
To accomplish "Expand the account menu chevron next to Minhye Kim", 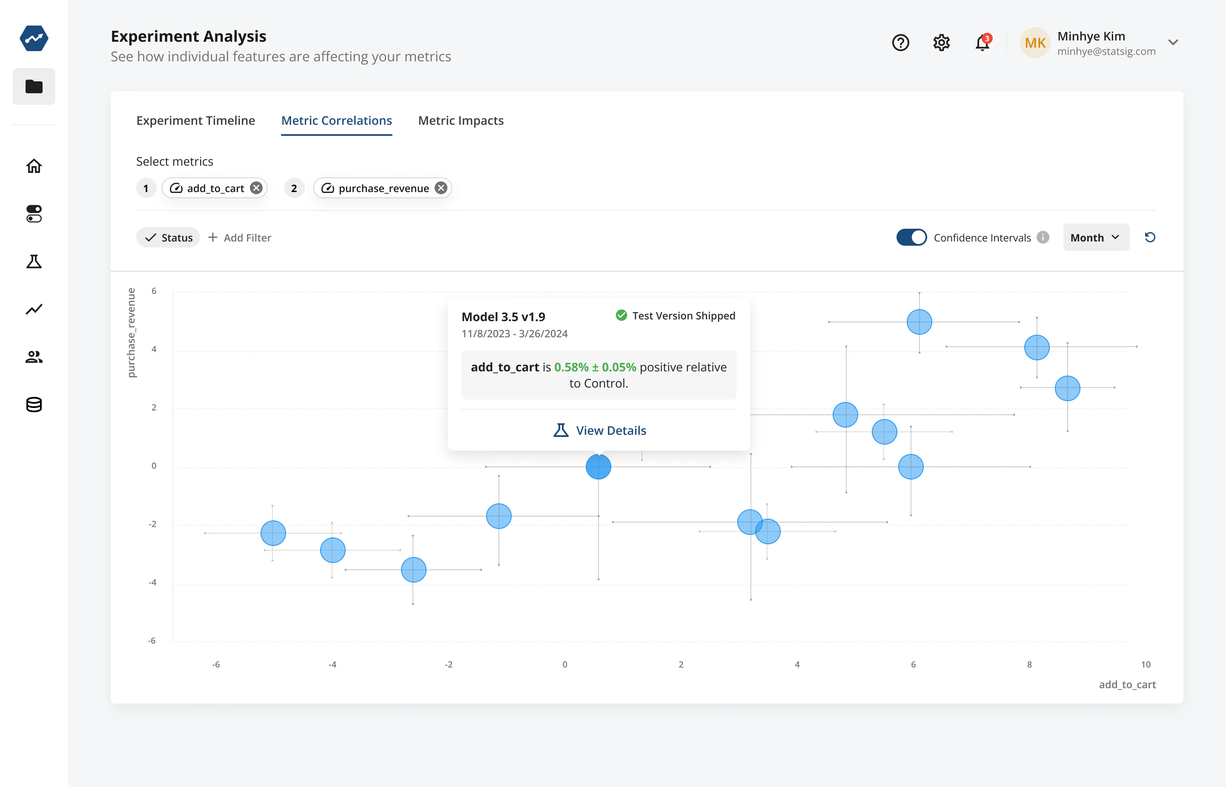I will 1173,43.
